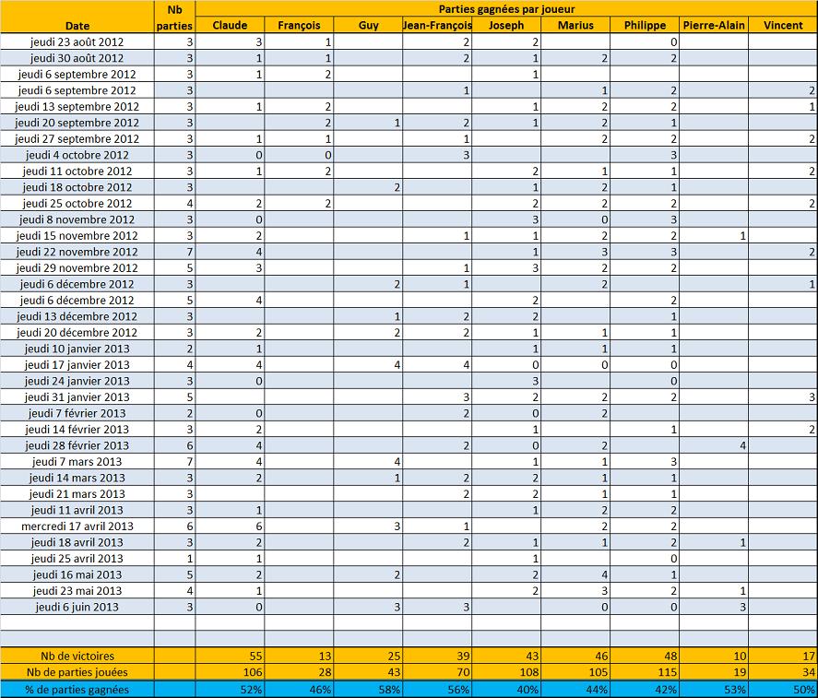This screenshot has height=698, width=818.
Task: Select Claude's "6" on mercredi 17 avril 2013
Action: (x=230, y=526)
